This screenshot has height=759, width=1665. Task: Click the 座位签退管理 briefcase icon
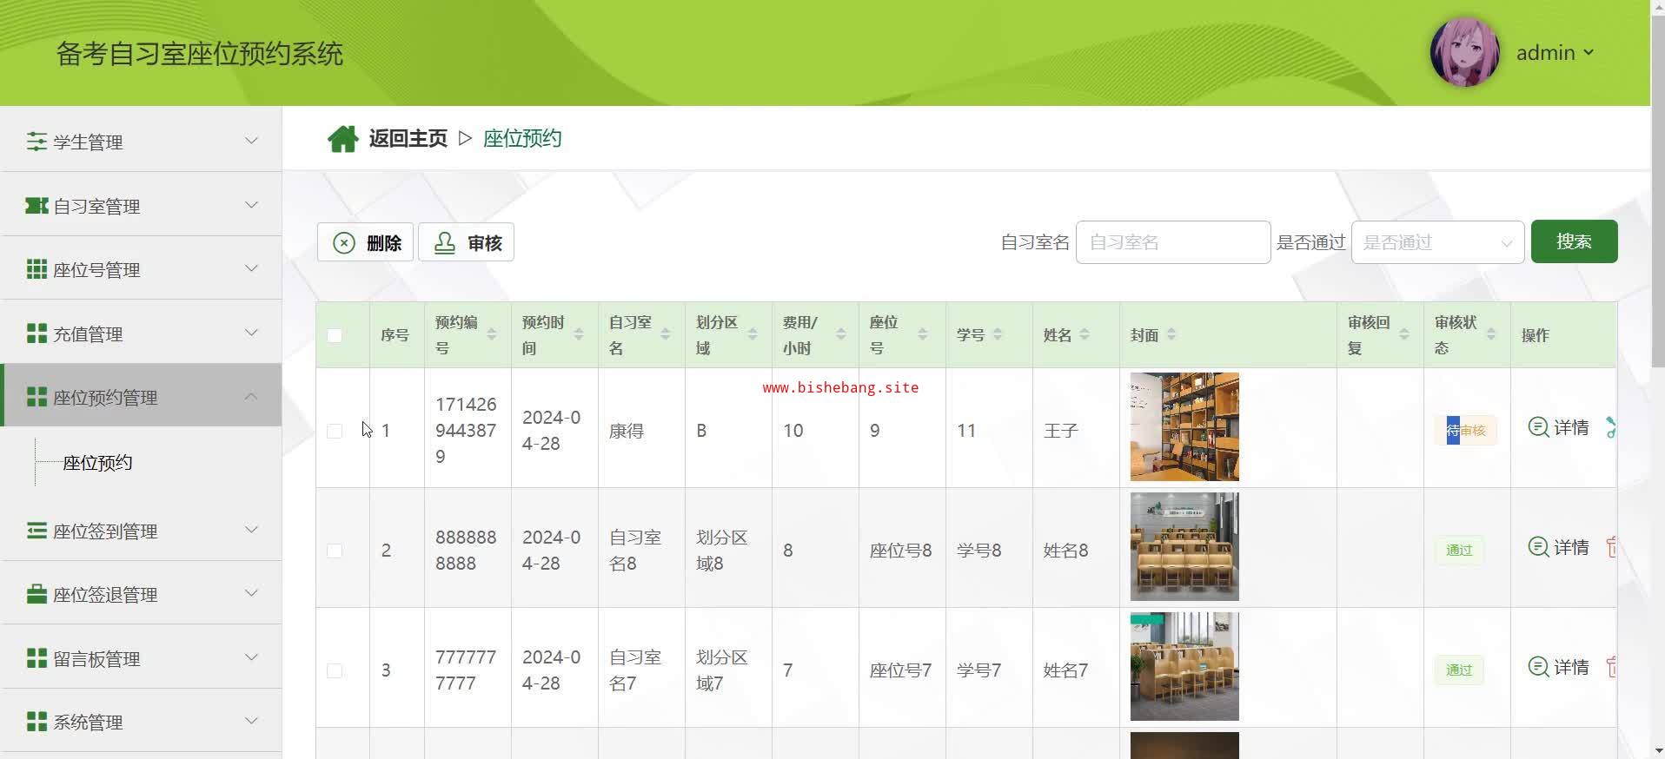coord(36,594)
